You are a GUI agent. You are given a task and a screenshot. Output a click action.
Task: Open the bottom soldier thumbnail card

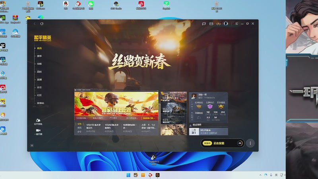coord(174,130)
